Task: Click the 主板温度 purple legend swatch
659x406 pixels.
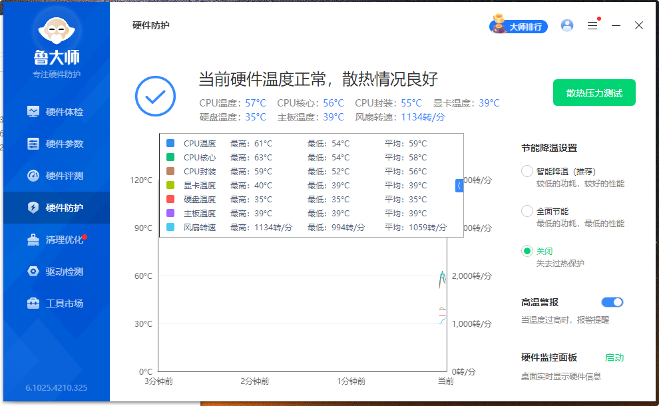Action: pyautogui.click(x=170, y=213)
